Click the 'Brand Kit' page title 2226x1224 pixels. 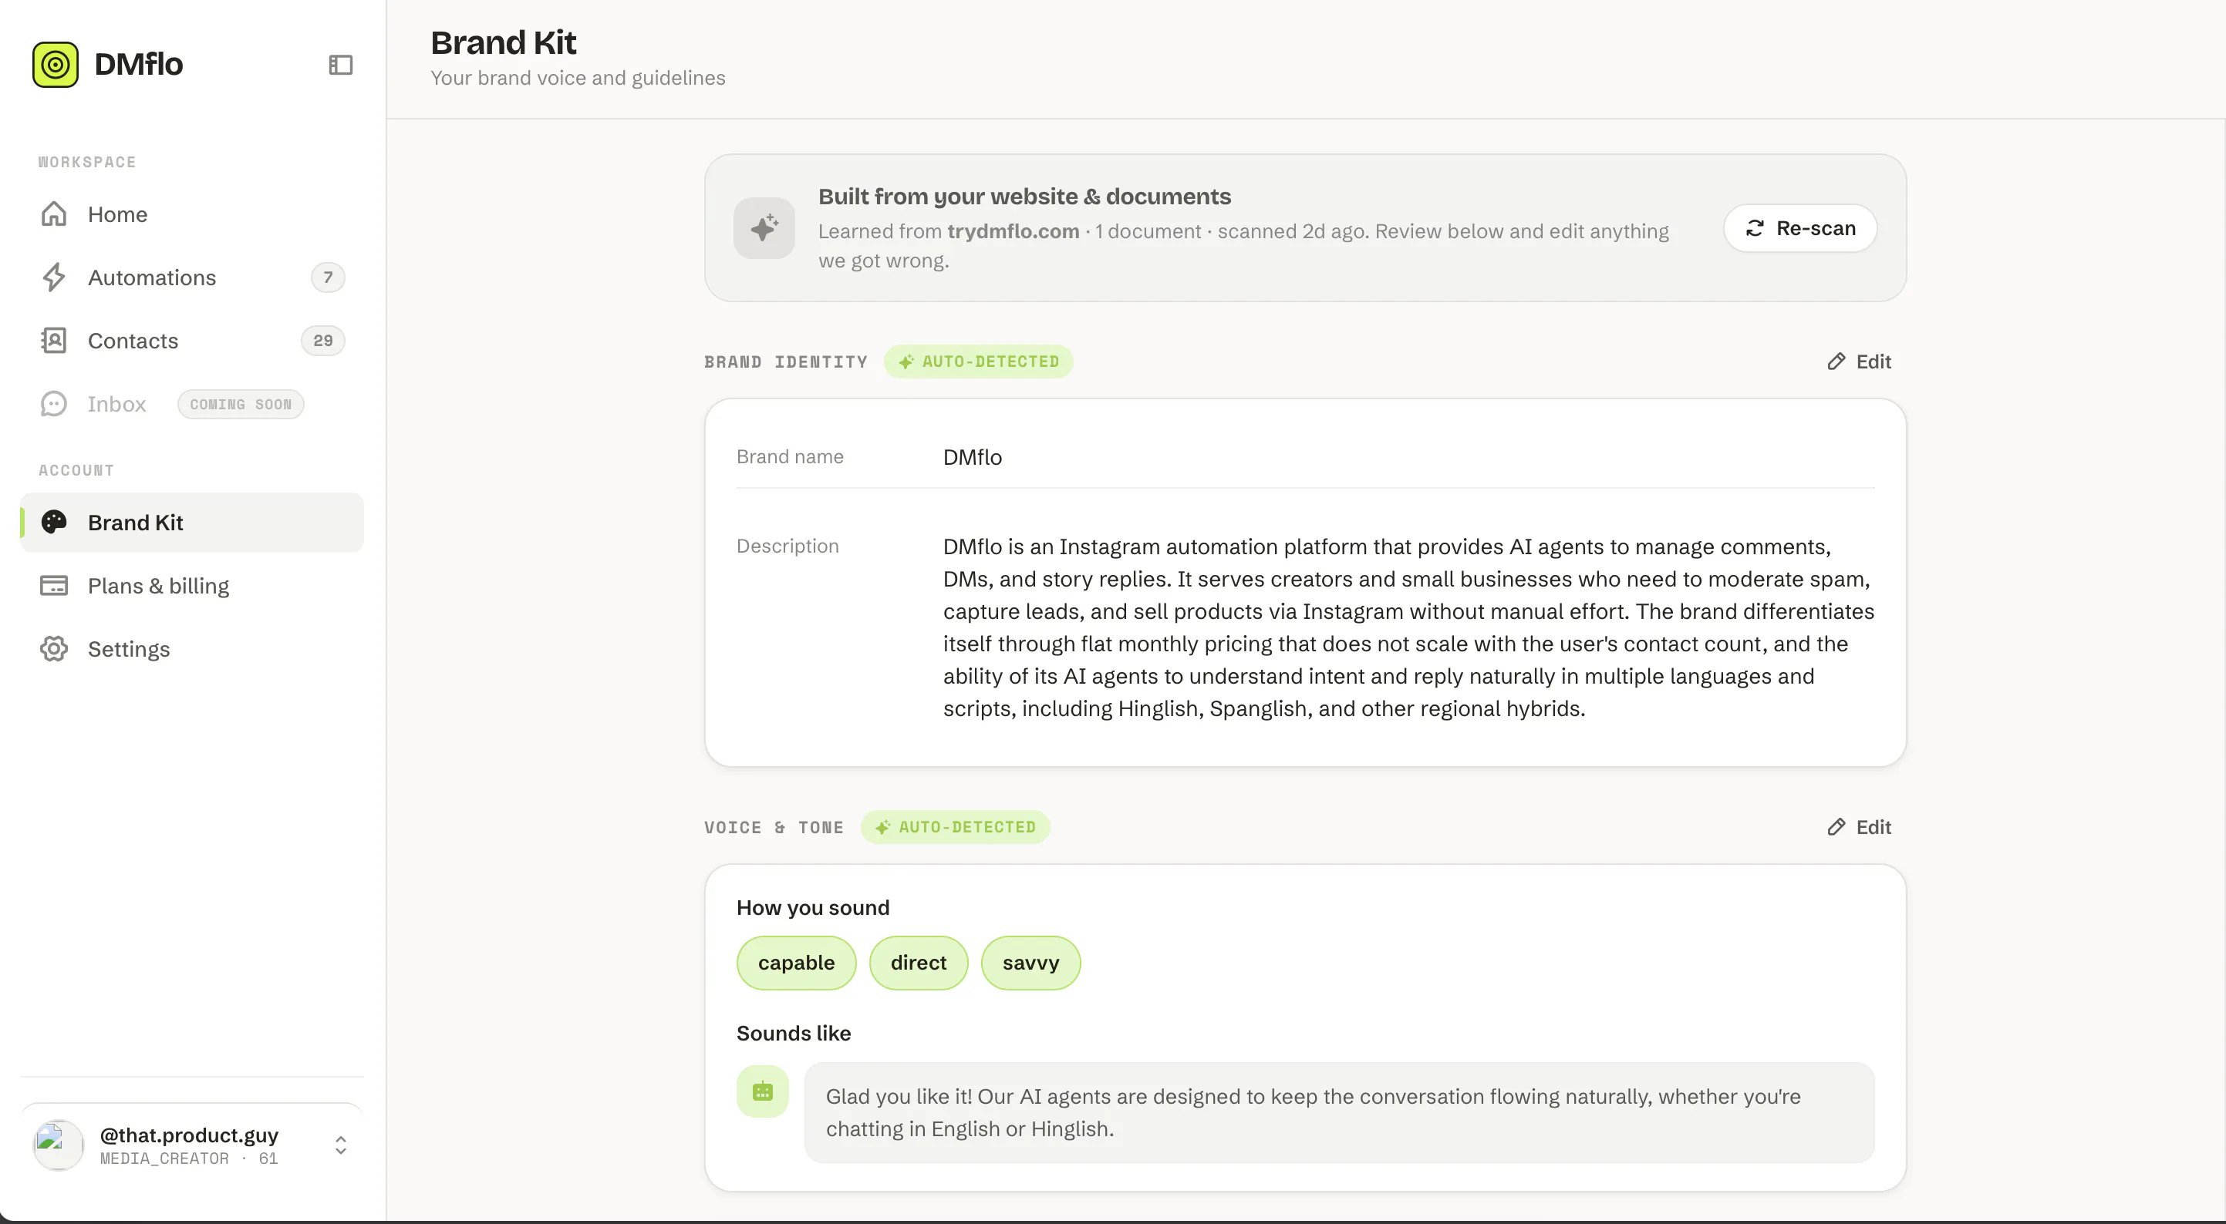(x=503, y=42)
